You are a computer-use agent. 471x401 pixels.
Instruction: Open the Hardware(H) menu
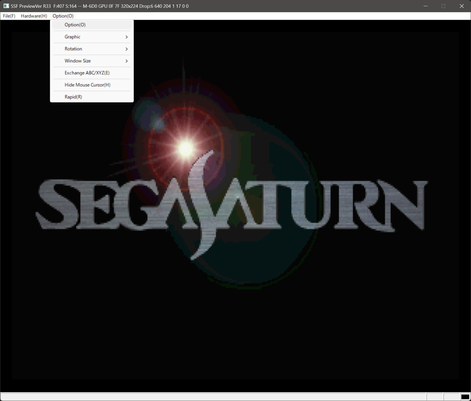(x=34, y=16)
